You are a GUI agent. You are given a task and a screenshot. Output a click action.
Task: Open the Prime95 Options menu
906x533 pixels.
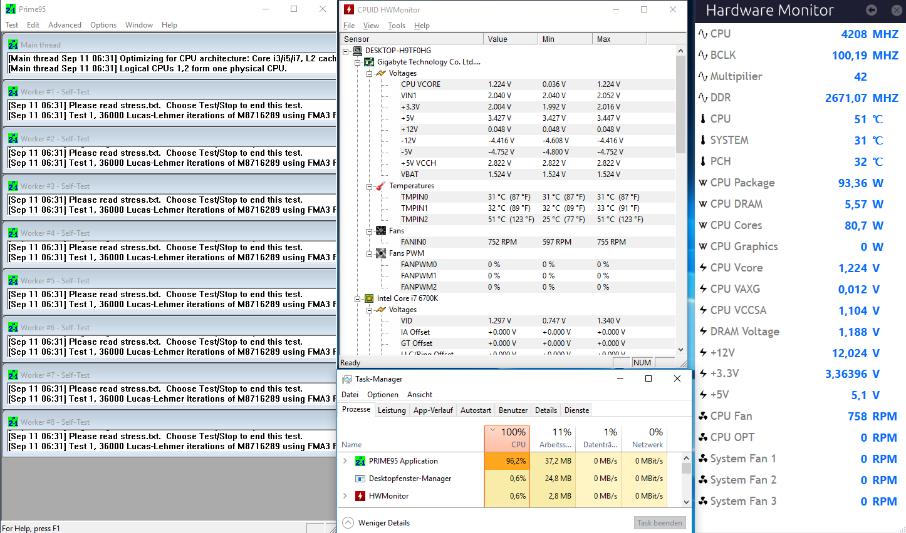point(103,25)
